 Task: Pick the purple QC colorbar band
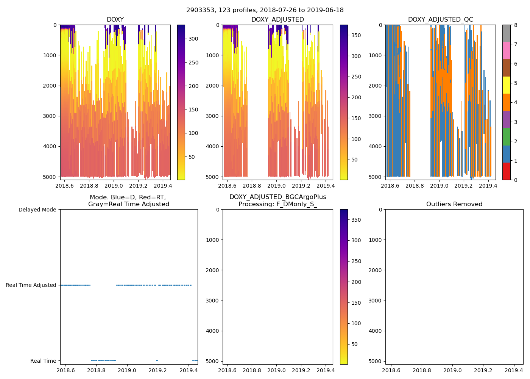506,119
